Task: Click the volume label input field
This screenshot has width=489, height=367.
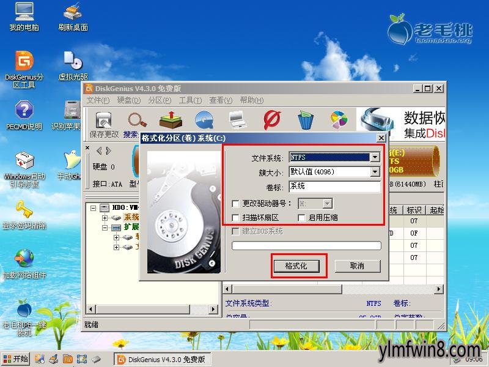Action: pyautogui.click(x=334, y=187)
